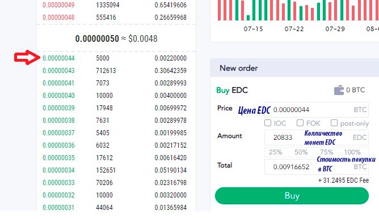Image resolution: width=379 pixels, height=219 pixels.
Task: Pick the bid price 0.00000043
Action: 59,71
